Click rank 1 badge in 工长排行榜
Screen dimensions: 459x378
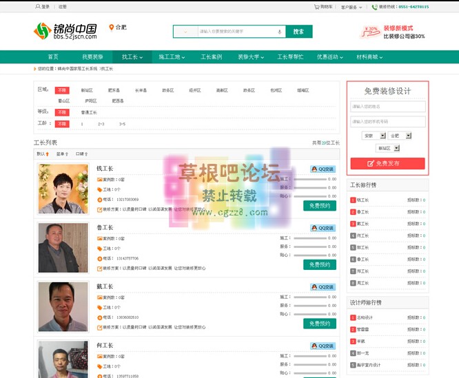(353, 200)
